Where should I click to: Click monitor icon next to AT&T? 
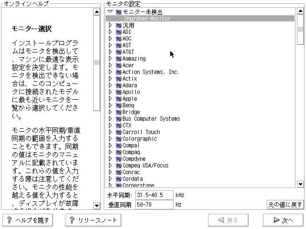pyautogui.click(x=119, y=52)
